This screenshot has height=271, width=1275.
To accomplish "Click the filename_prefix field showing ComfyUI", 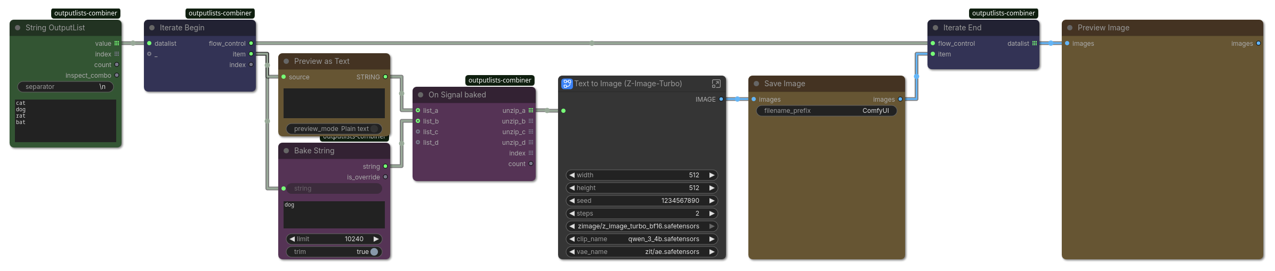I will point(827,111).
